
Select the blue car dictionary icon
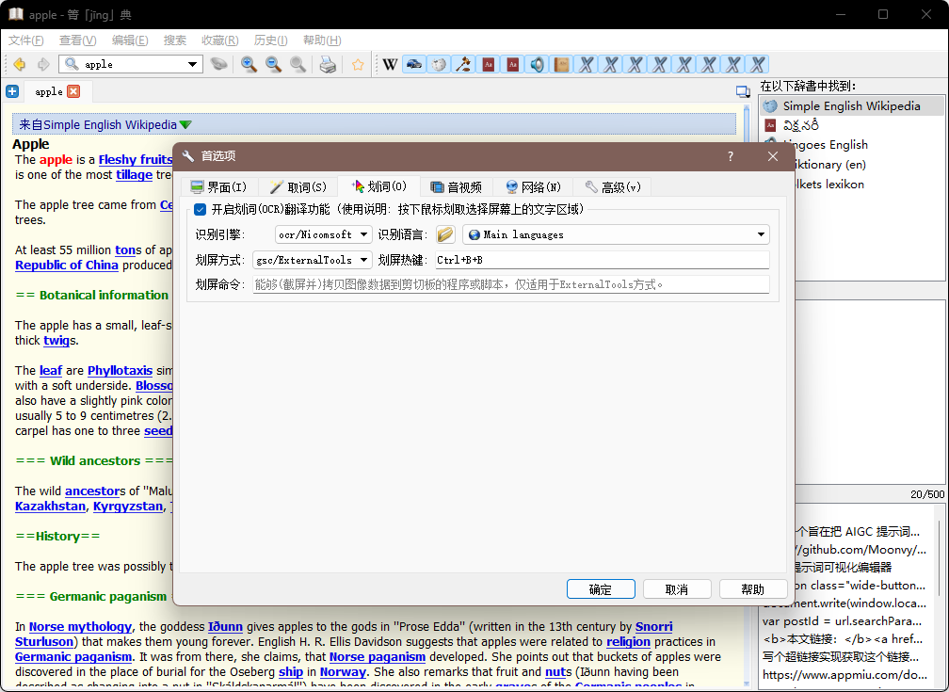pos(414,64)
